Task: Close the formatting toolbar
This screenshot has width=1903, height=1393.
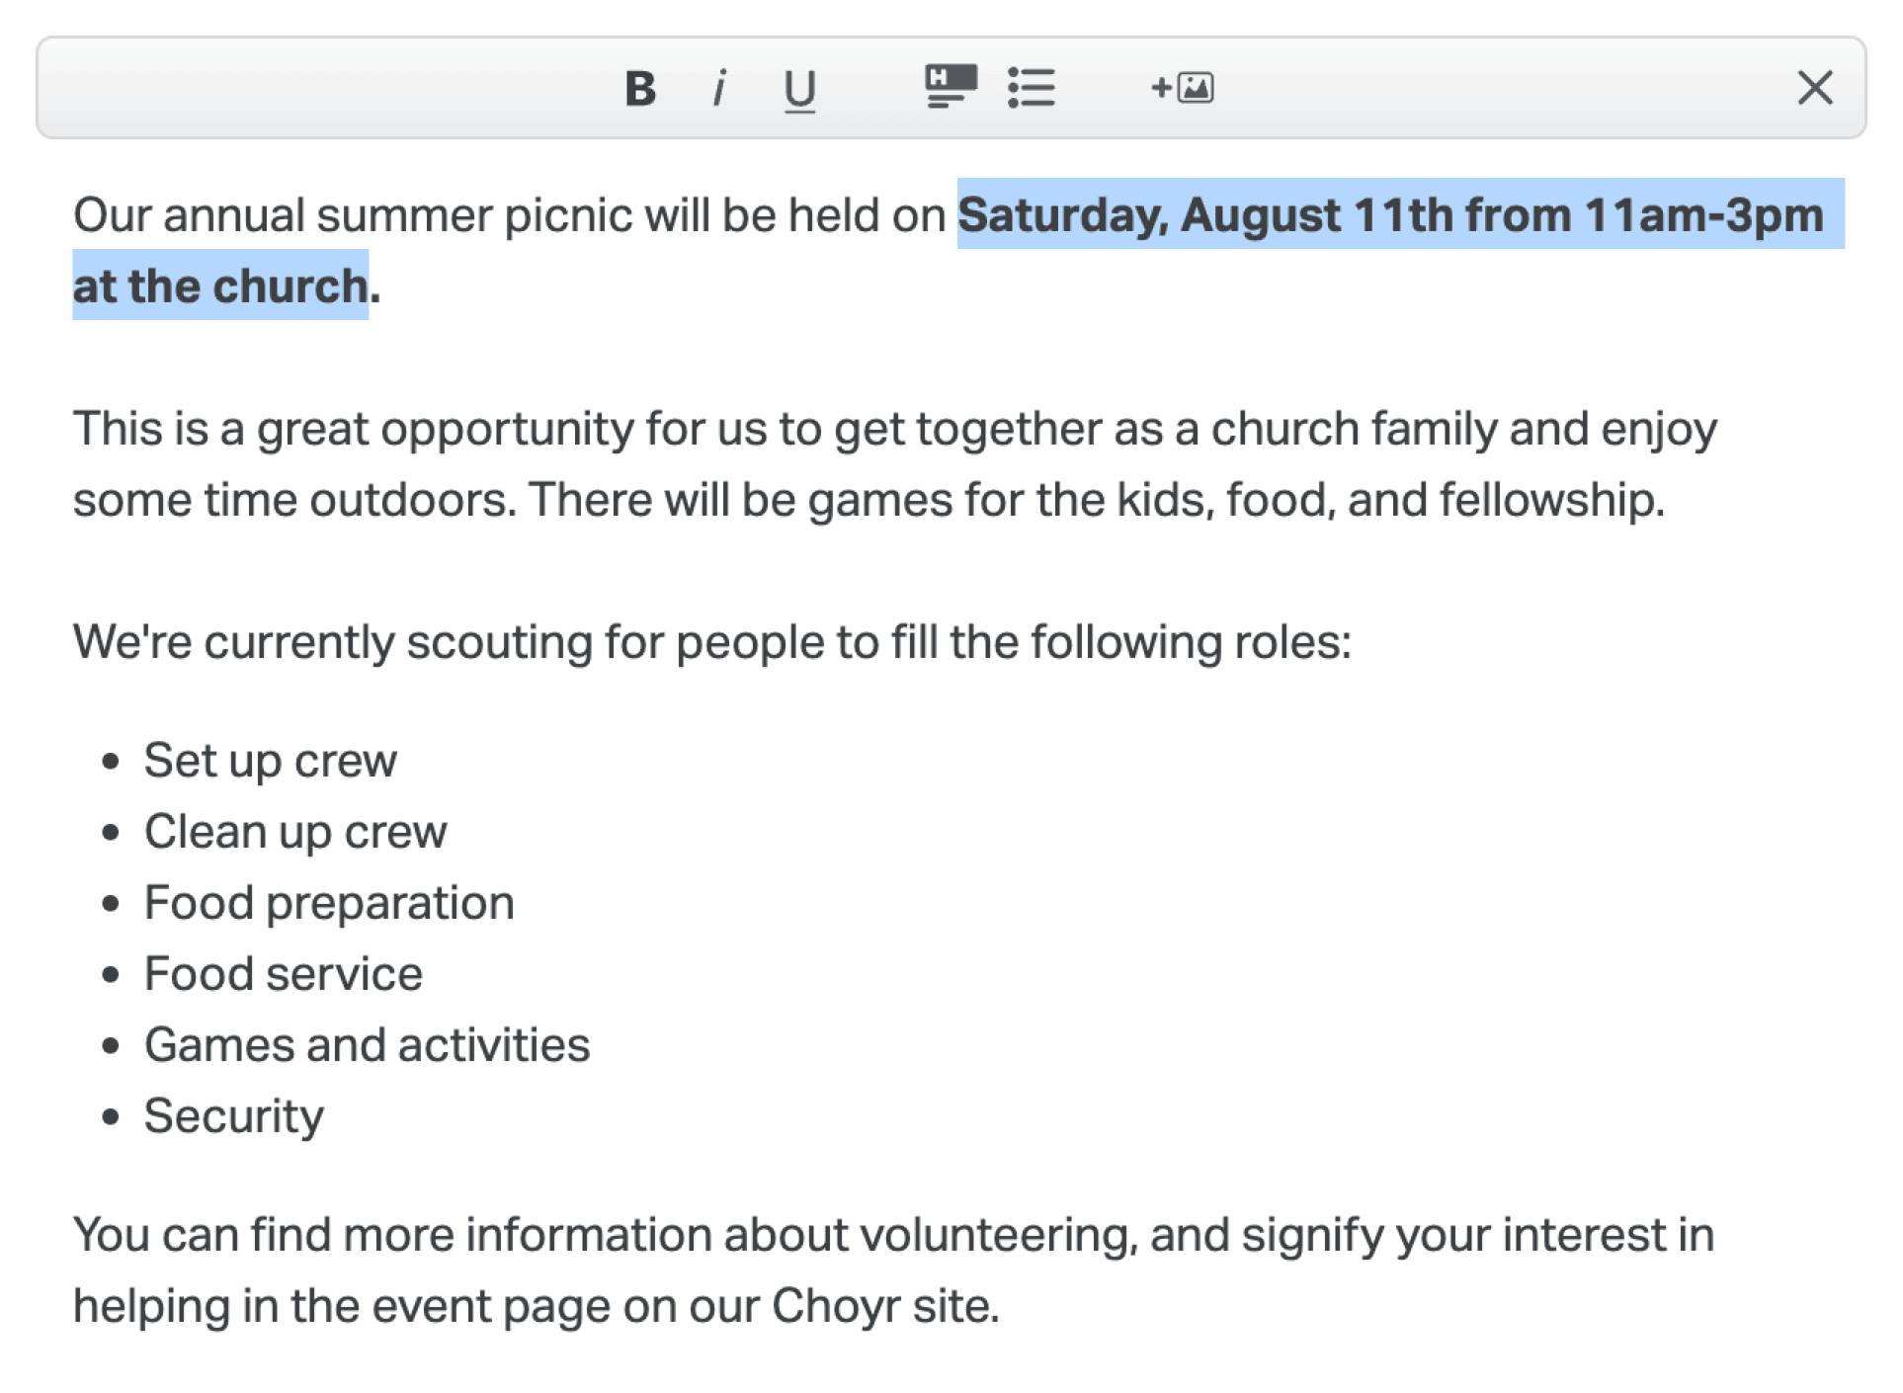Action: point(1814,88)
